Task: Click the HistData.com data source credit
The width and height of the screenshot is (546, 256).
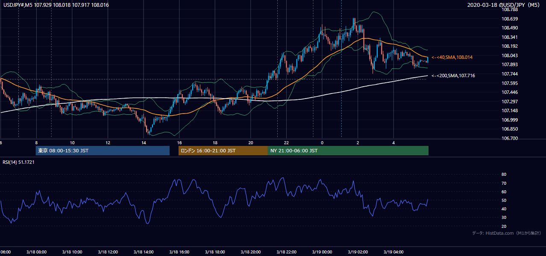Action: pyautogui.click(x=506, y=233)
